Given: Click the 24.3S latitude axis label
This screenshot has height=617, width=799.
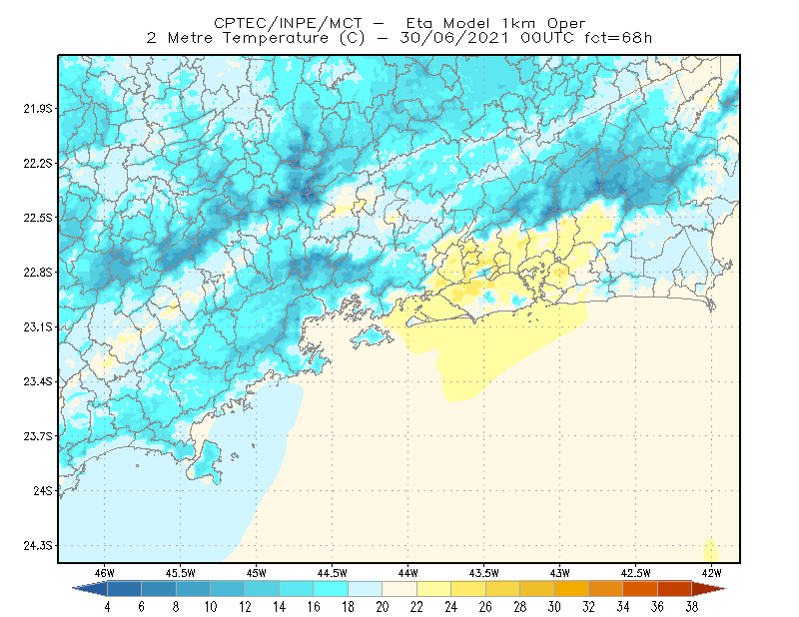Looking at the screenshot, I should pyautogui.click(x=38, y=546).
